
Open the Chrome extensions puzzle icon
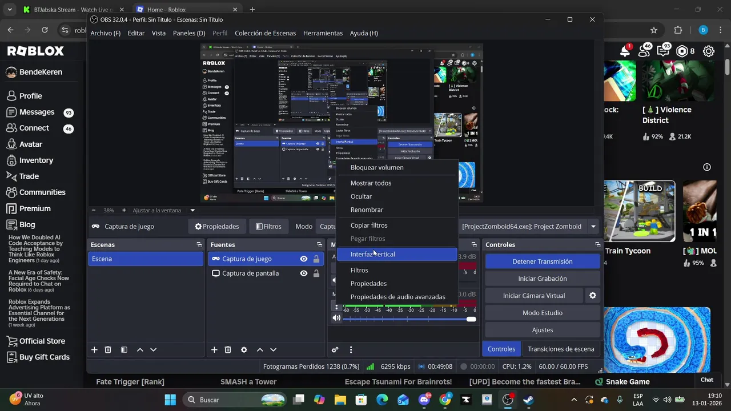pyautogui.click(x=678, y=30)
